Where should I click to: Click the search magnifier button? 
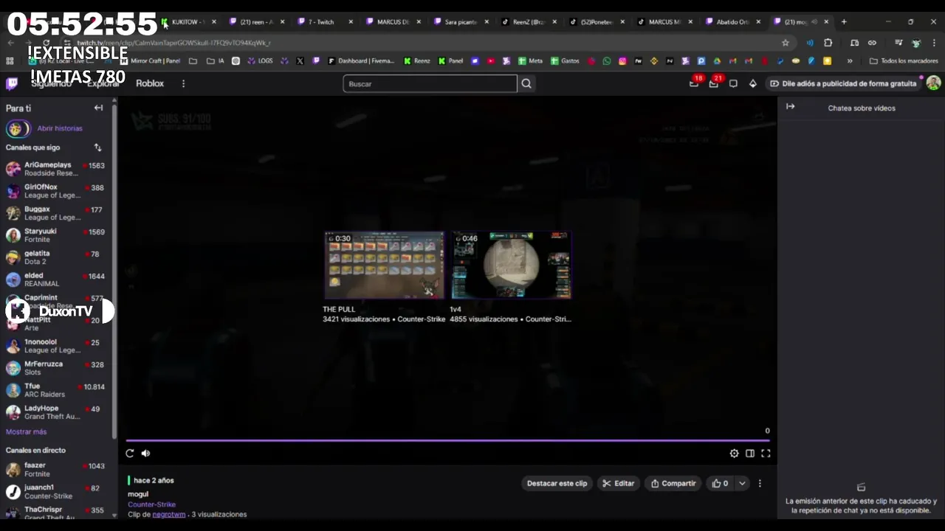[x=526, y=83]
